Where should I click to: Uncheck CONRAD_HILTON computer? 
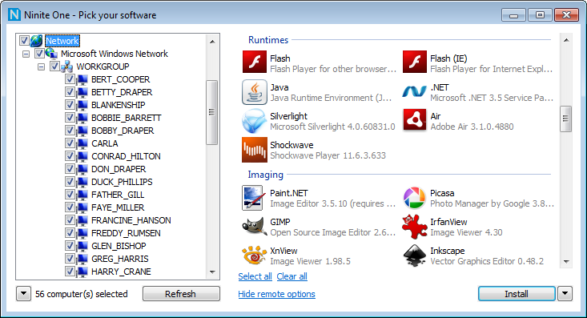pyautogui.click(x=70, y=156)
